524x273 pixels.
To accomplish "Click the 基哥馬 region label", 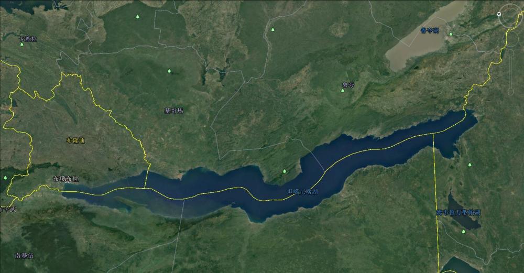I will pos(174,111).
